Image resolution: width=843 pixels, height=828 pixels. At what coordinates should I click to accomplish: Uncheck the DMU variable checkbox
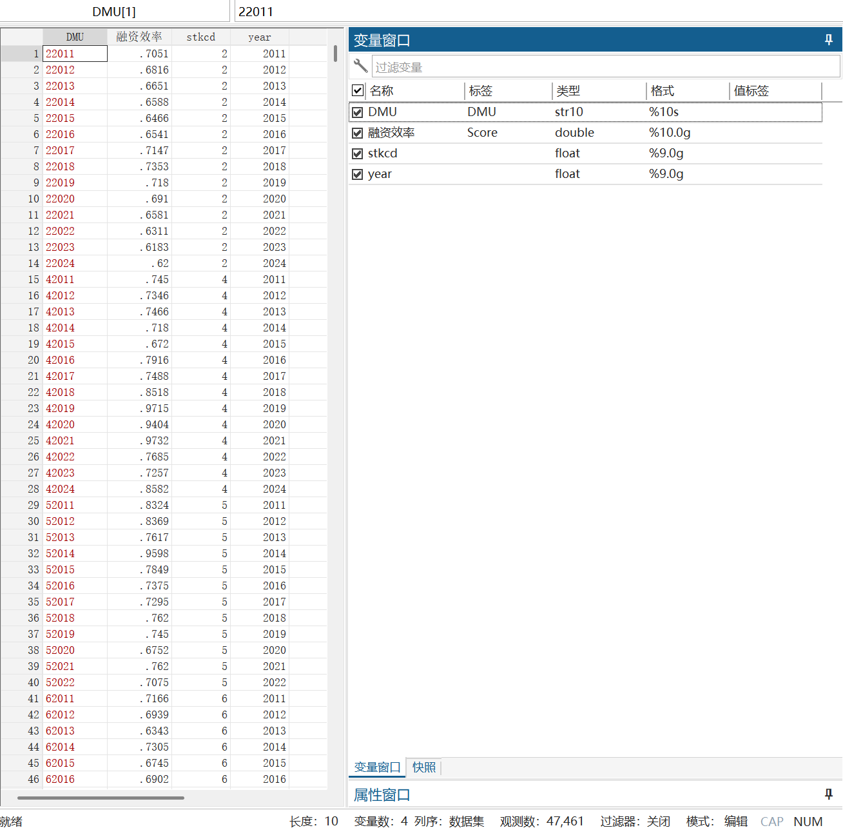[358, 112]
